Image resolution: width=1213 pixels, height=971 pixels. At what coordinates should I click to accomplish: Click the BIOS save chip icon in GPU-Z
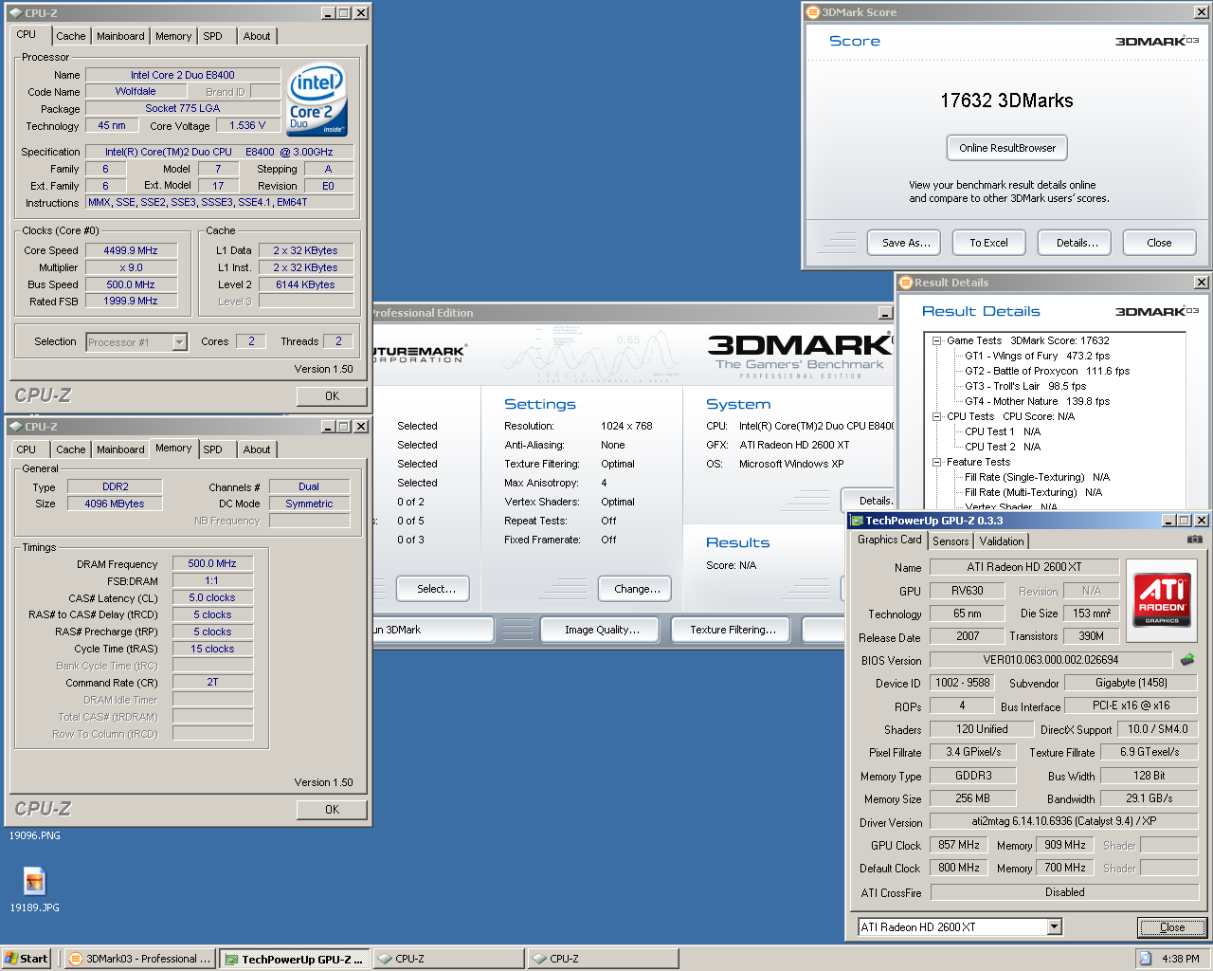[1187, 659]
